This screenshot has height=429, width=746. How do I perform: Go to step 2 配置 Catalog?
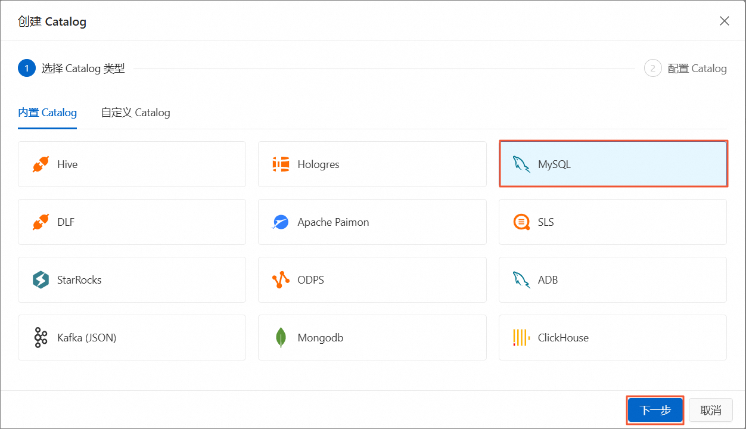coord(685,69)
